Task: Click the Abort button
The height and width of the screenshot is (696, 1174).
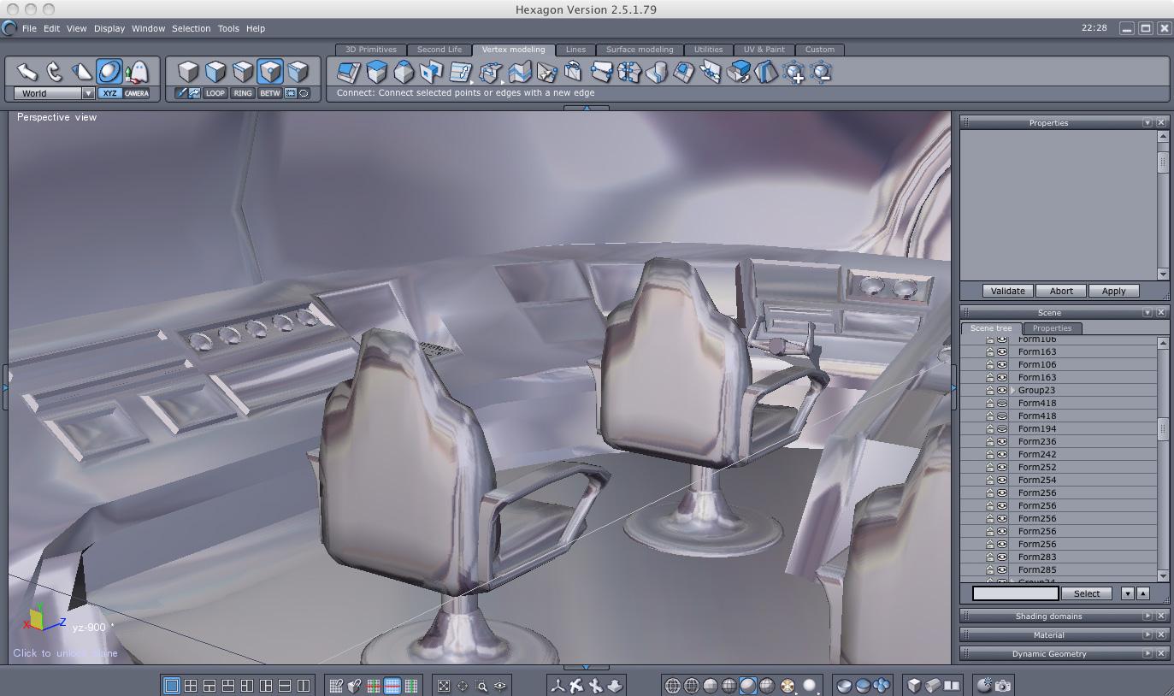Action: click(1061, 291)
